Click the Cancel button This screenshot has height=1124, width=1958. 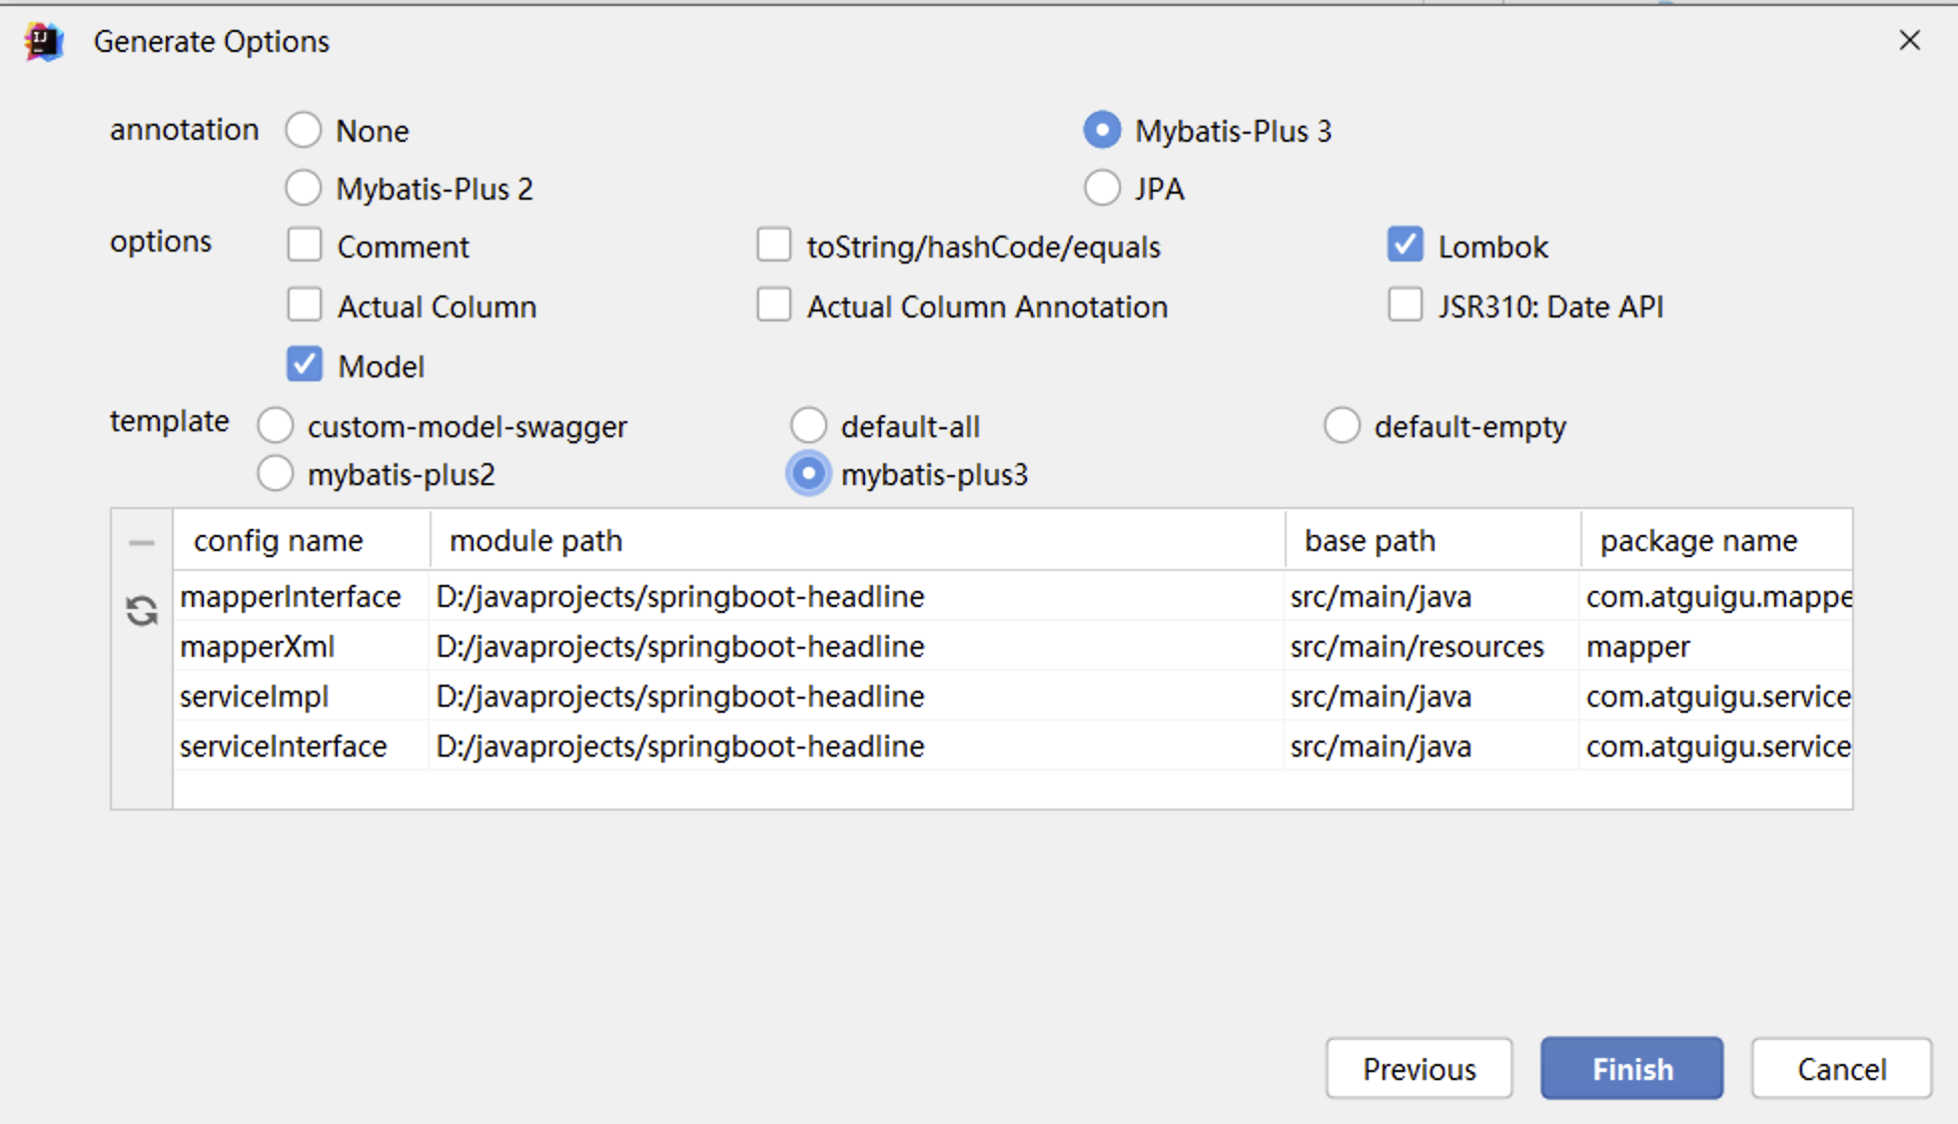1841,1069
